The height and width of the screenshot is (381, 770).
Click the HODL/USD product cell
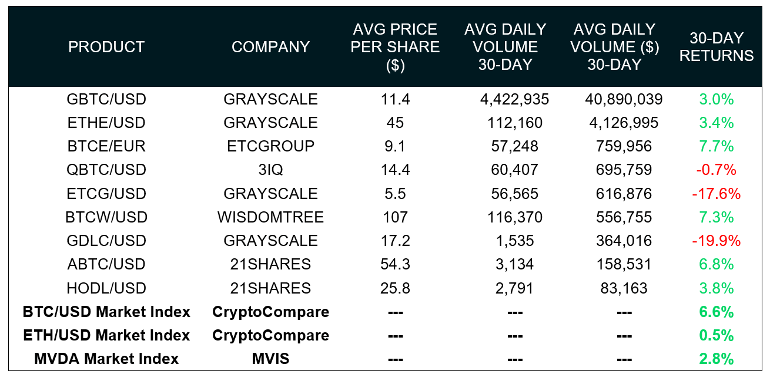[106, 288]
